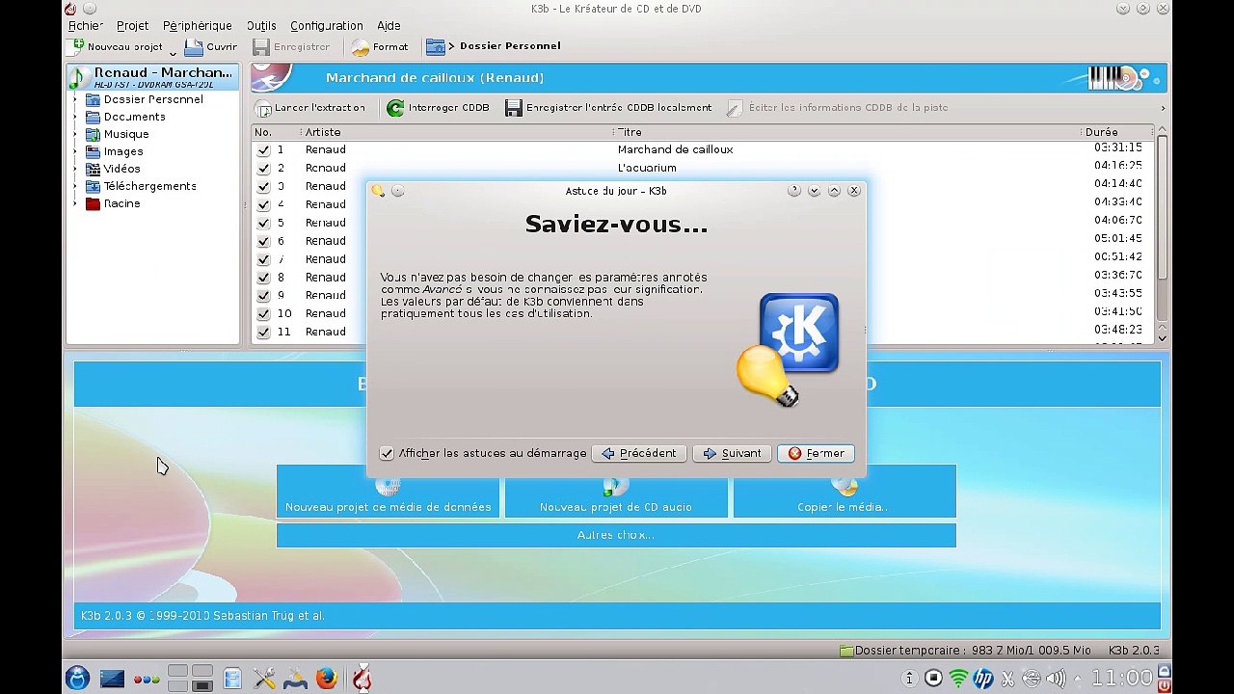Expand the Téléchargements folder node
Viewport: 1234px width, 694px height.
click(75, 186)
